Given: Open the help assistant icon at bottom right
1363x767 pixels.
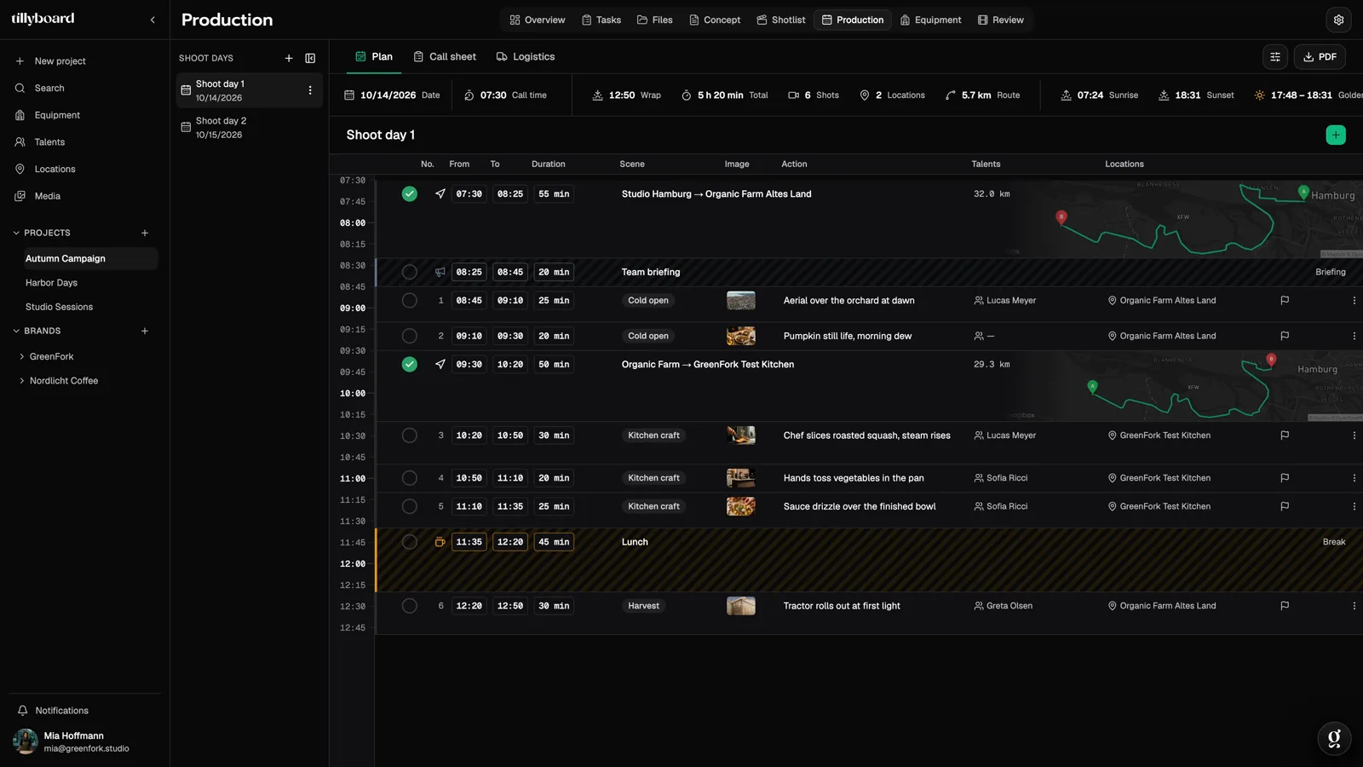Looking at the screenshot, I should (1334, 738).
